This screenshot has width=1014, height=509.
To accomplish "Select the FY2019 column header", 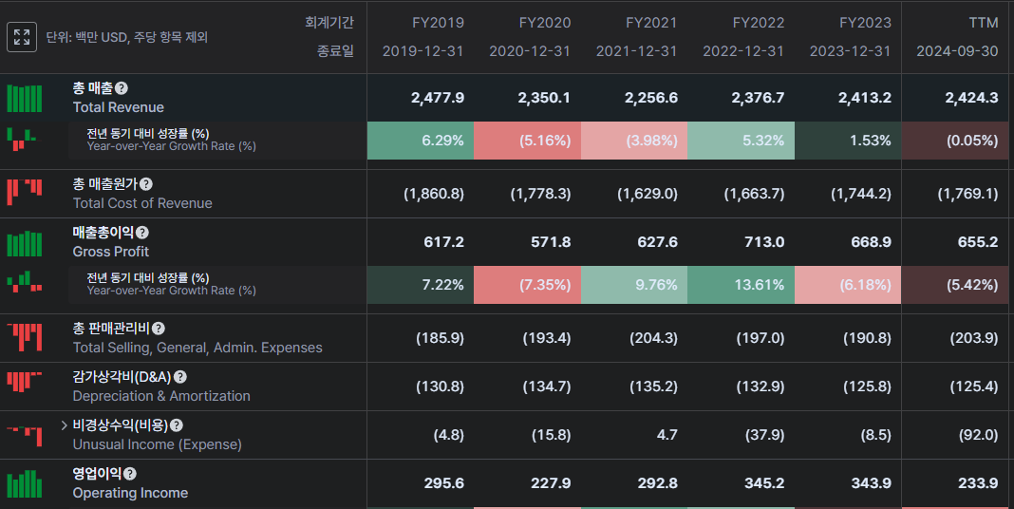I will pos(438,22).
